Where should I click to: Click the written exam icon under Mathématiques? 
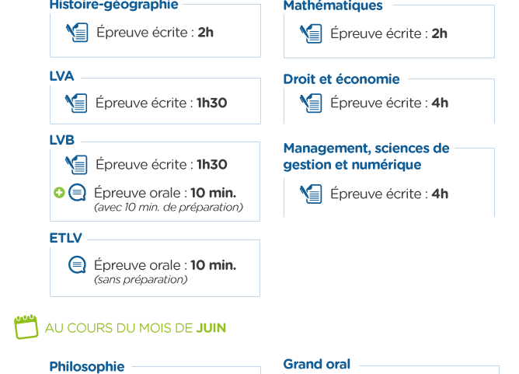[x=311, y=33]
